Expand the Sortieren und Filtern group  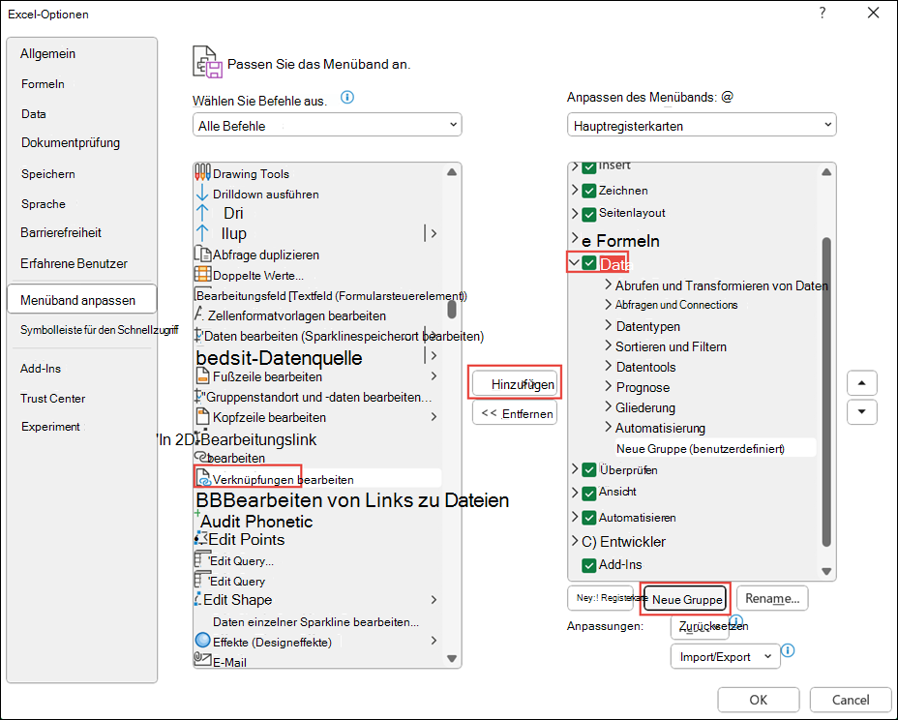click(x=609, y=345)
